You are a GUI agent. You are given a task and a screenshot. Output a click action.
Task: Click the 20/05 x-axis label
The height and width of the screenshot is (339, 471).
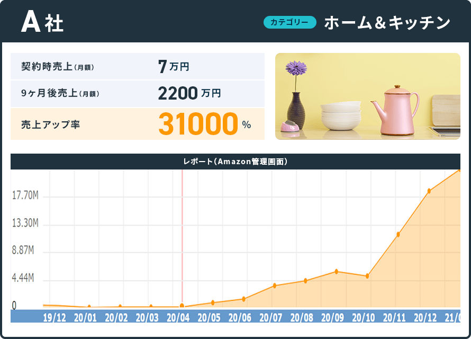pos(209,317)
